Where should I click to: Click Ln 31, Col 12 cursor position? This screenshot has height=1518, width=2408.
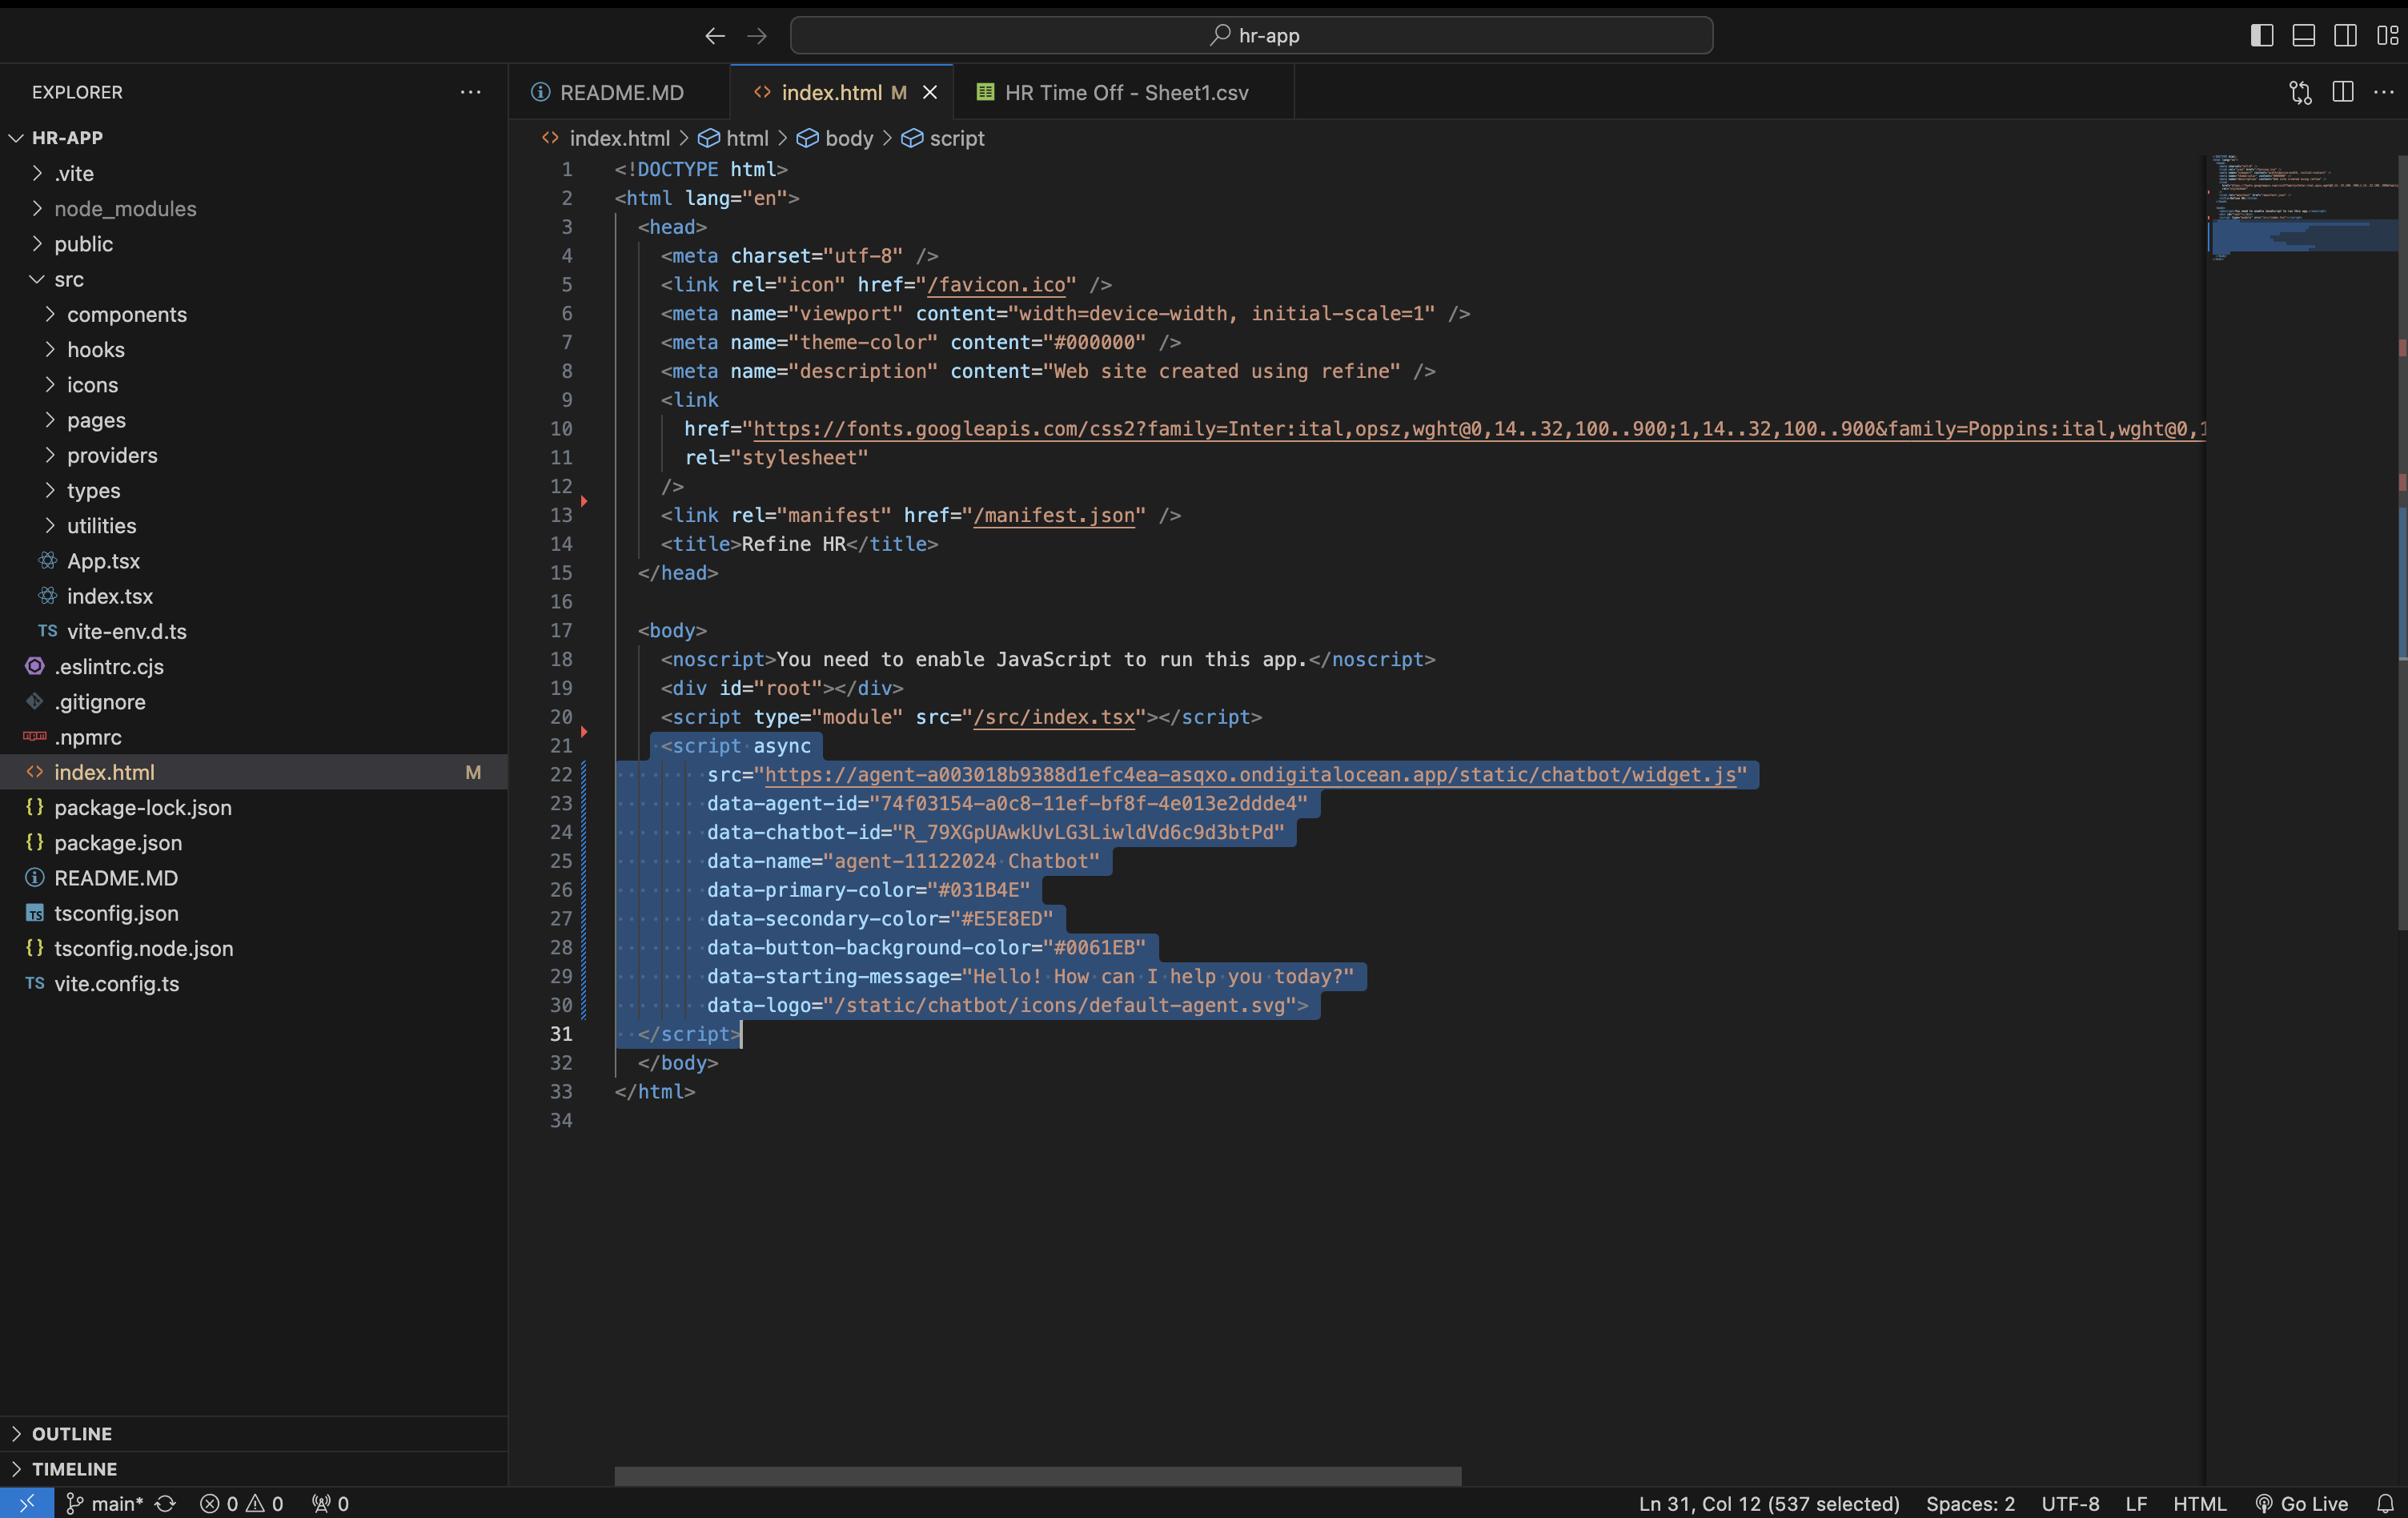(x=1768, y=1503)
